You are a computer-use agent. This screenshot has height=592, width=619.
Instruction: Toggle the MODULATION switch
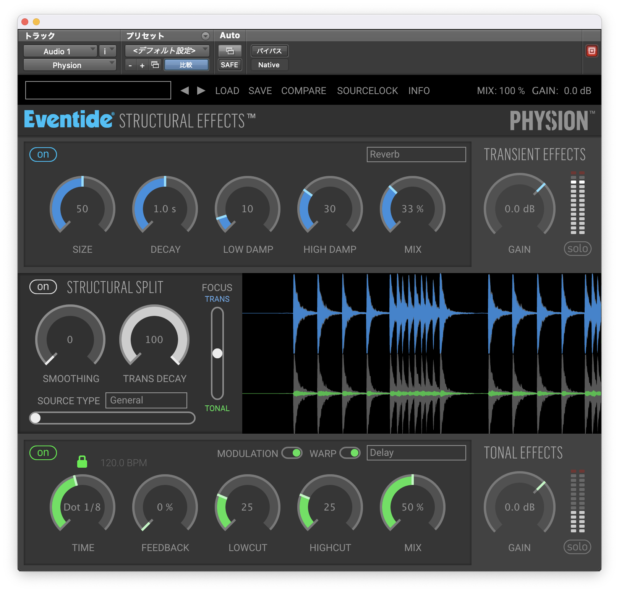point(292,453)
